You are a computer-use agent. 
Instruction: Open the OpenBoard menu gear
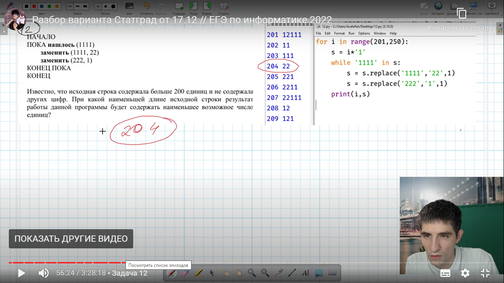pos(491,7)
